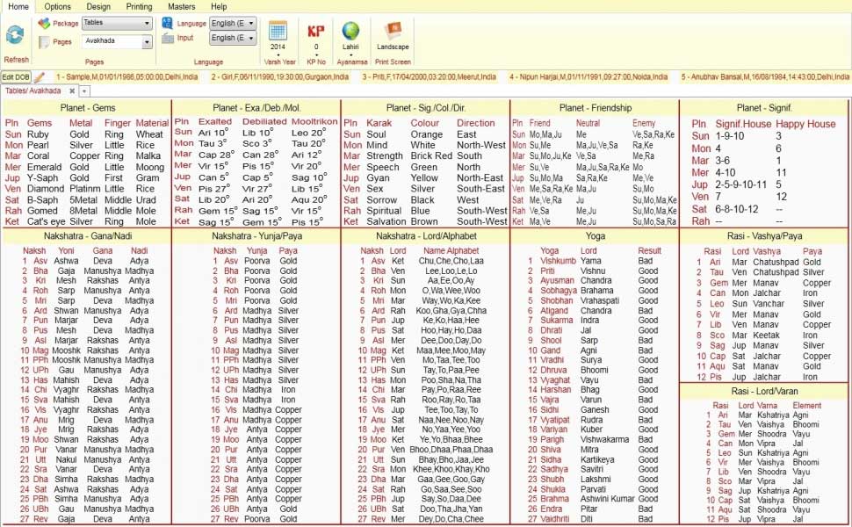Expand the 2014 Varsh Year arrow
Image resolution: width=852 pixels, height=527 pixels.
click(278, 54)
